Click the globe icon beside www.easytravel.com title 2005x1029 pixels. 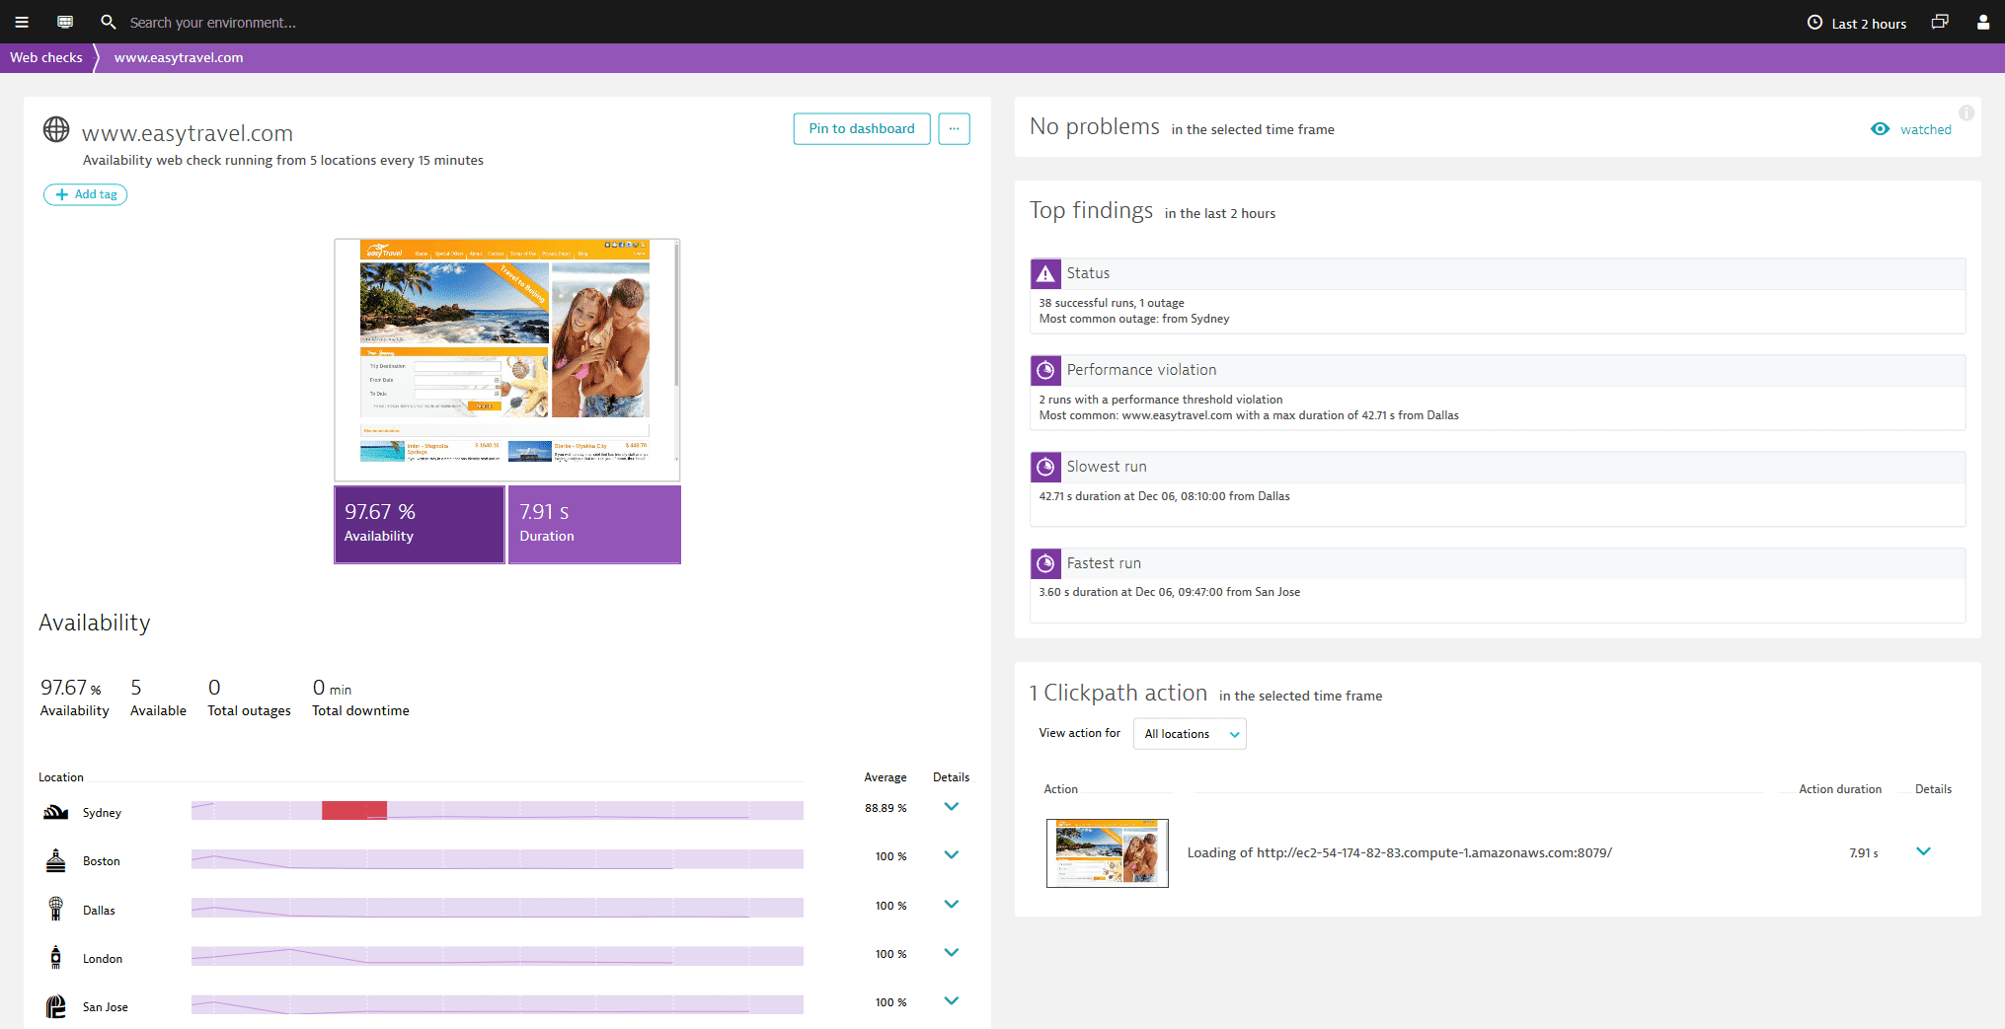56,129
